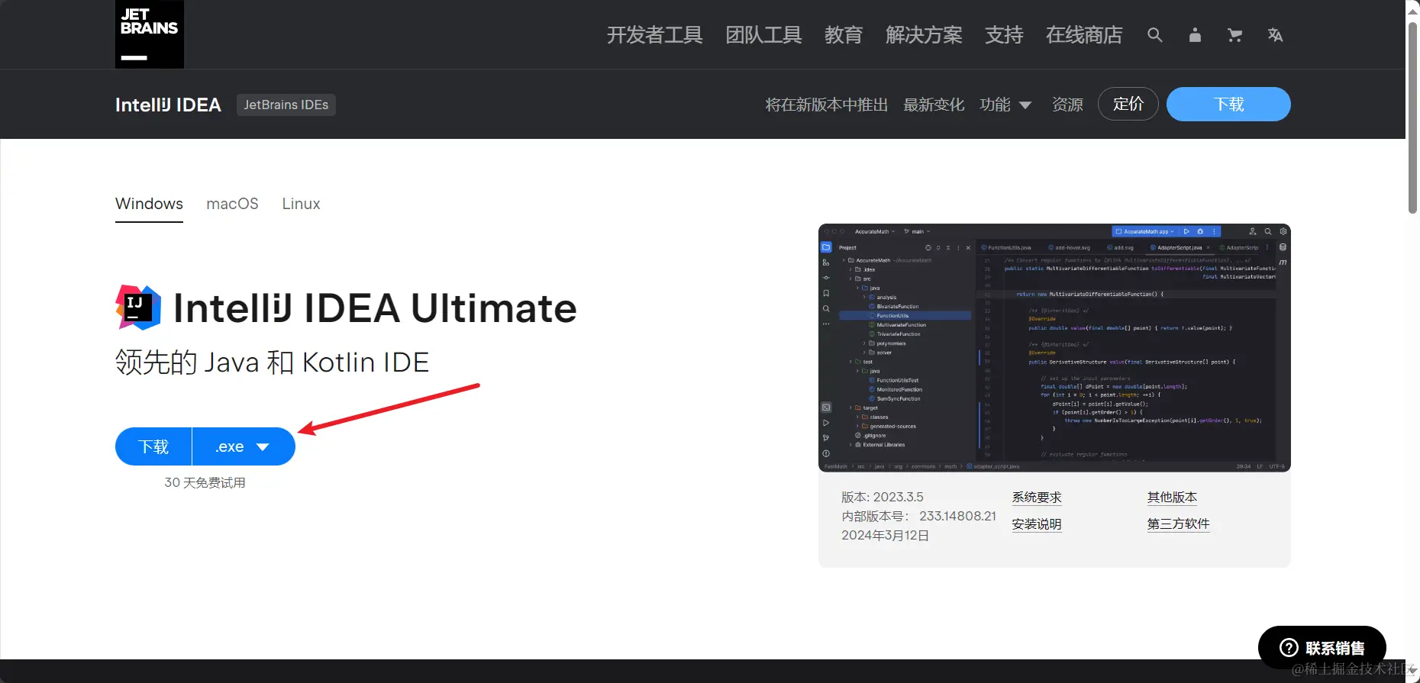Click the vertical scrollbar thumb
1420x683 pixels.
click(1413, 118)
